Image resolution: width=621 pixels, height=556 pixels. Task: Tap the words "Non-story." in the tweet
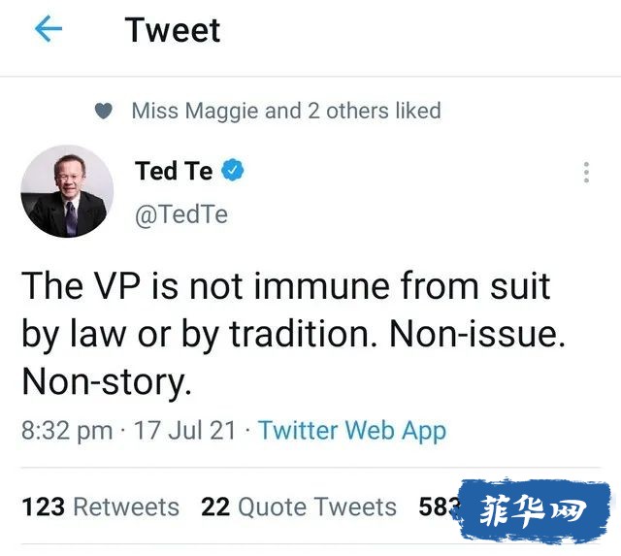[107, 381]
